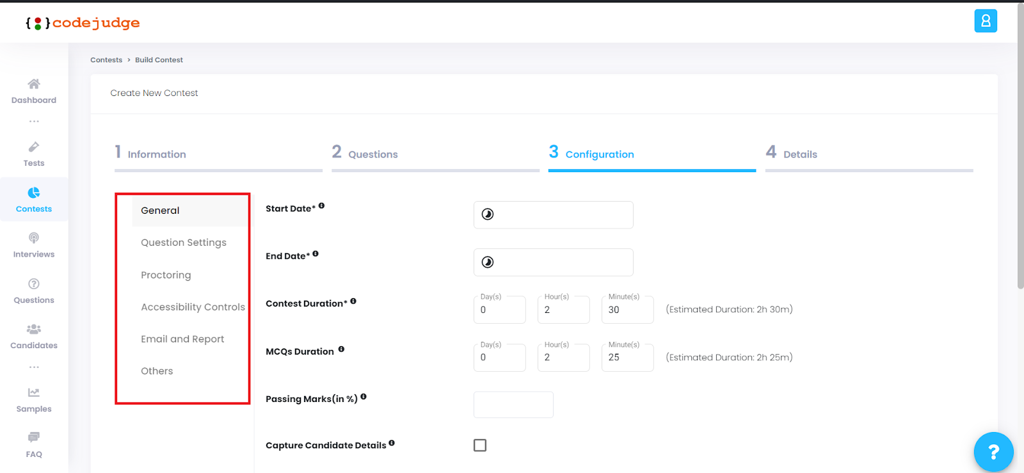Click the Tests pencil icon
Image resolution: width=1024 pixels, height=473 pixels.
[34, 147]
